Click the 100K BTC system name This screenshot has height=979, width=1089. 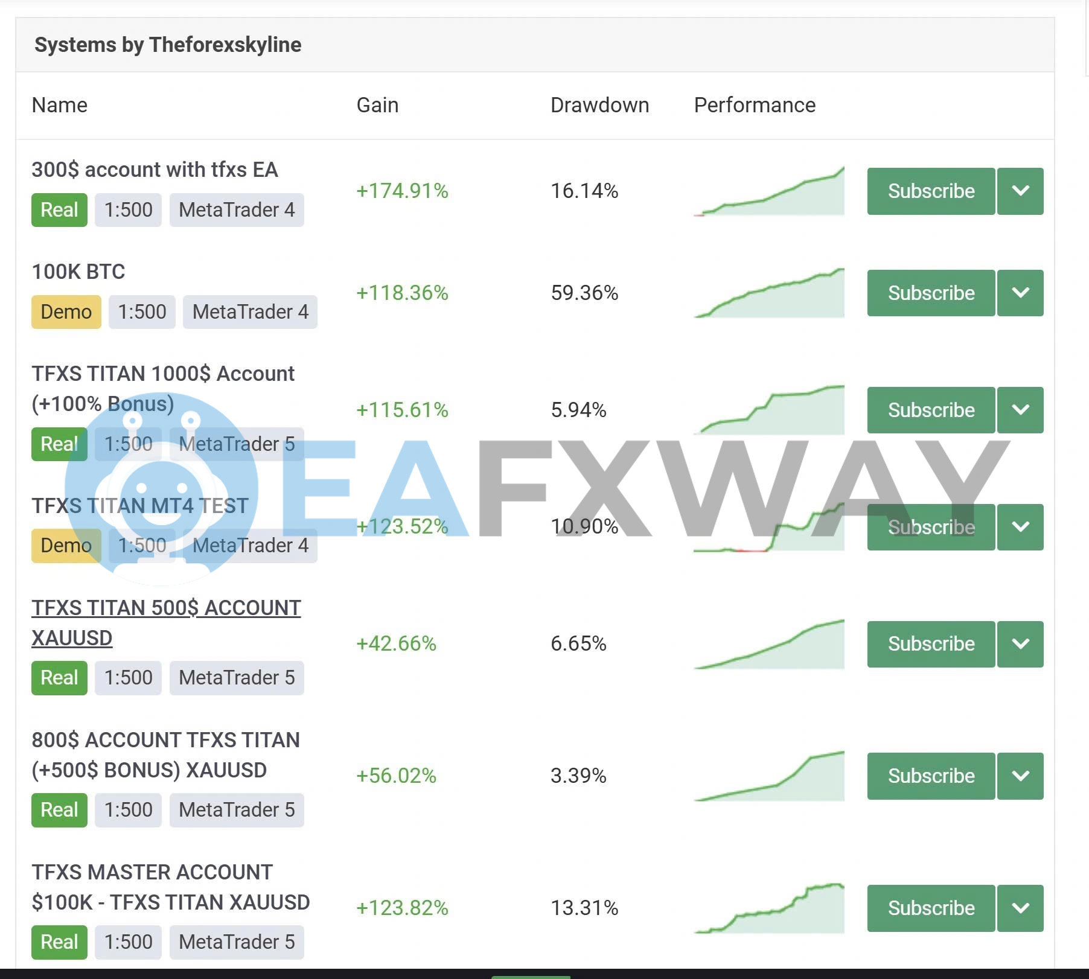[78, 272]
